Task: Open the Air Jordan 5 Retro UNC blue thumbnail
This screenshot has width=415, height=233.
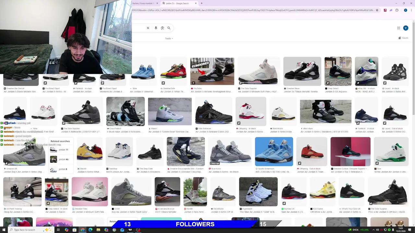Action: [274, 152]
